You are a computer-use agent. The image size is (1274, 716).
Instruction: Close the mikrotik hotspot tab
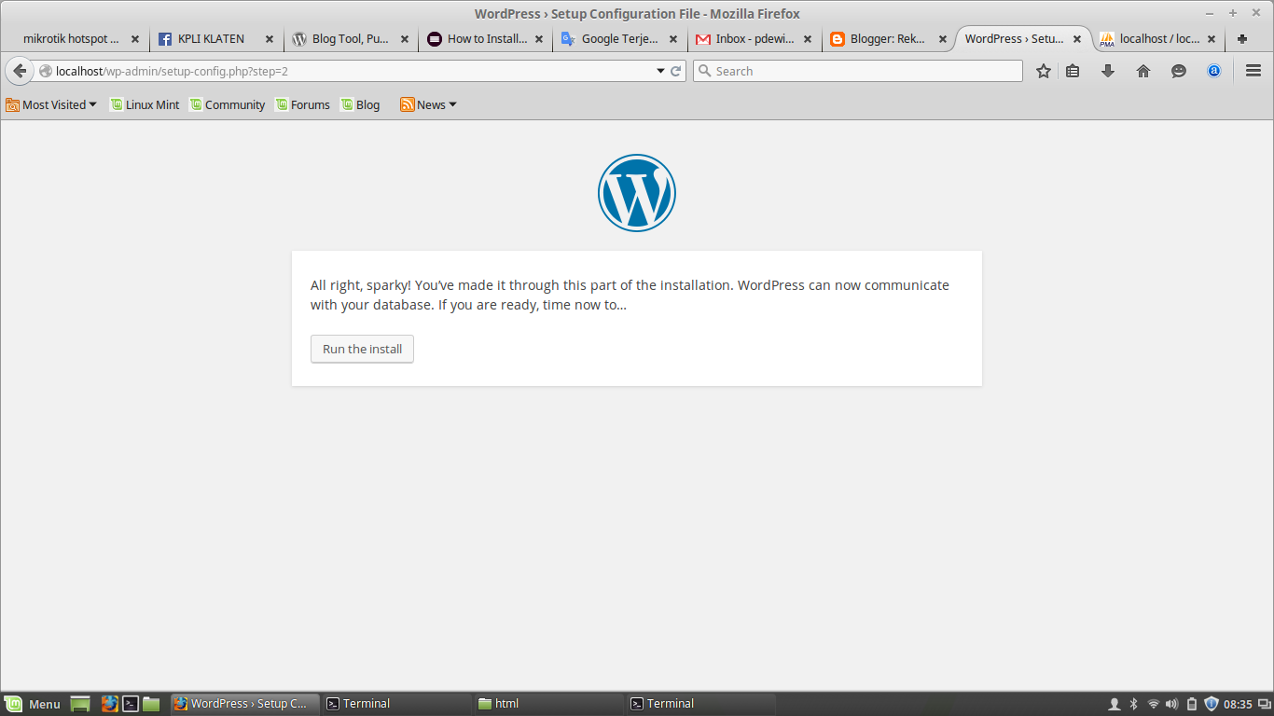coord(135,39)
